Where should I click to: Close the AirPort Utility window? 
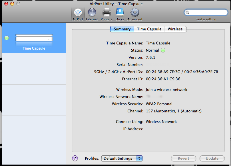pyautogui.click(x=6, y=4)
